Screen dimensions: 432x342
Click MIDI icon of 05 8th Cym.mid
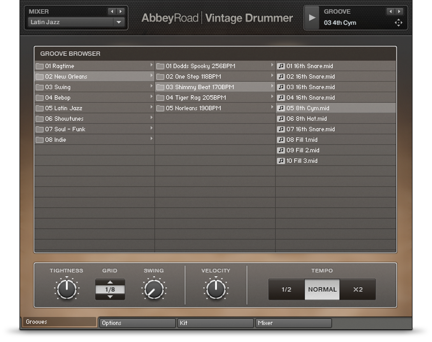click(x=281, y=108)
